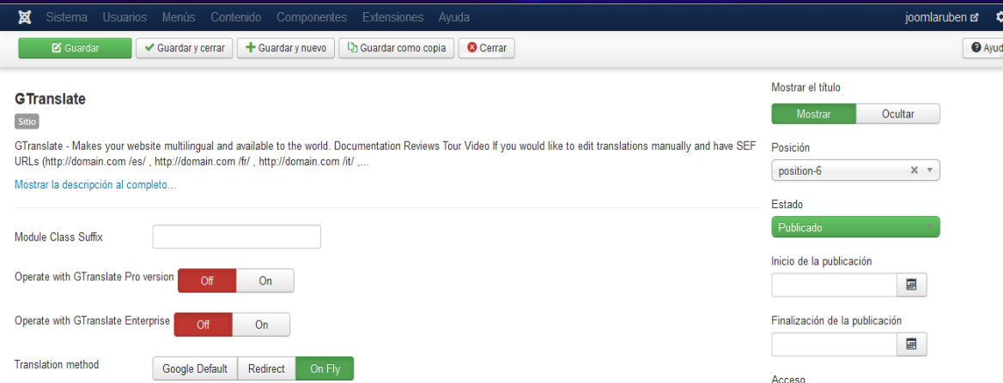Open the Estado Publicado dropdown
This screenshot has width=1003, height=383.
pyautogui.click(x=854, y=227)
